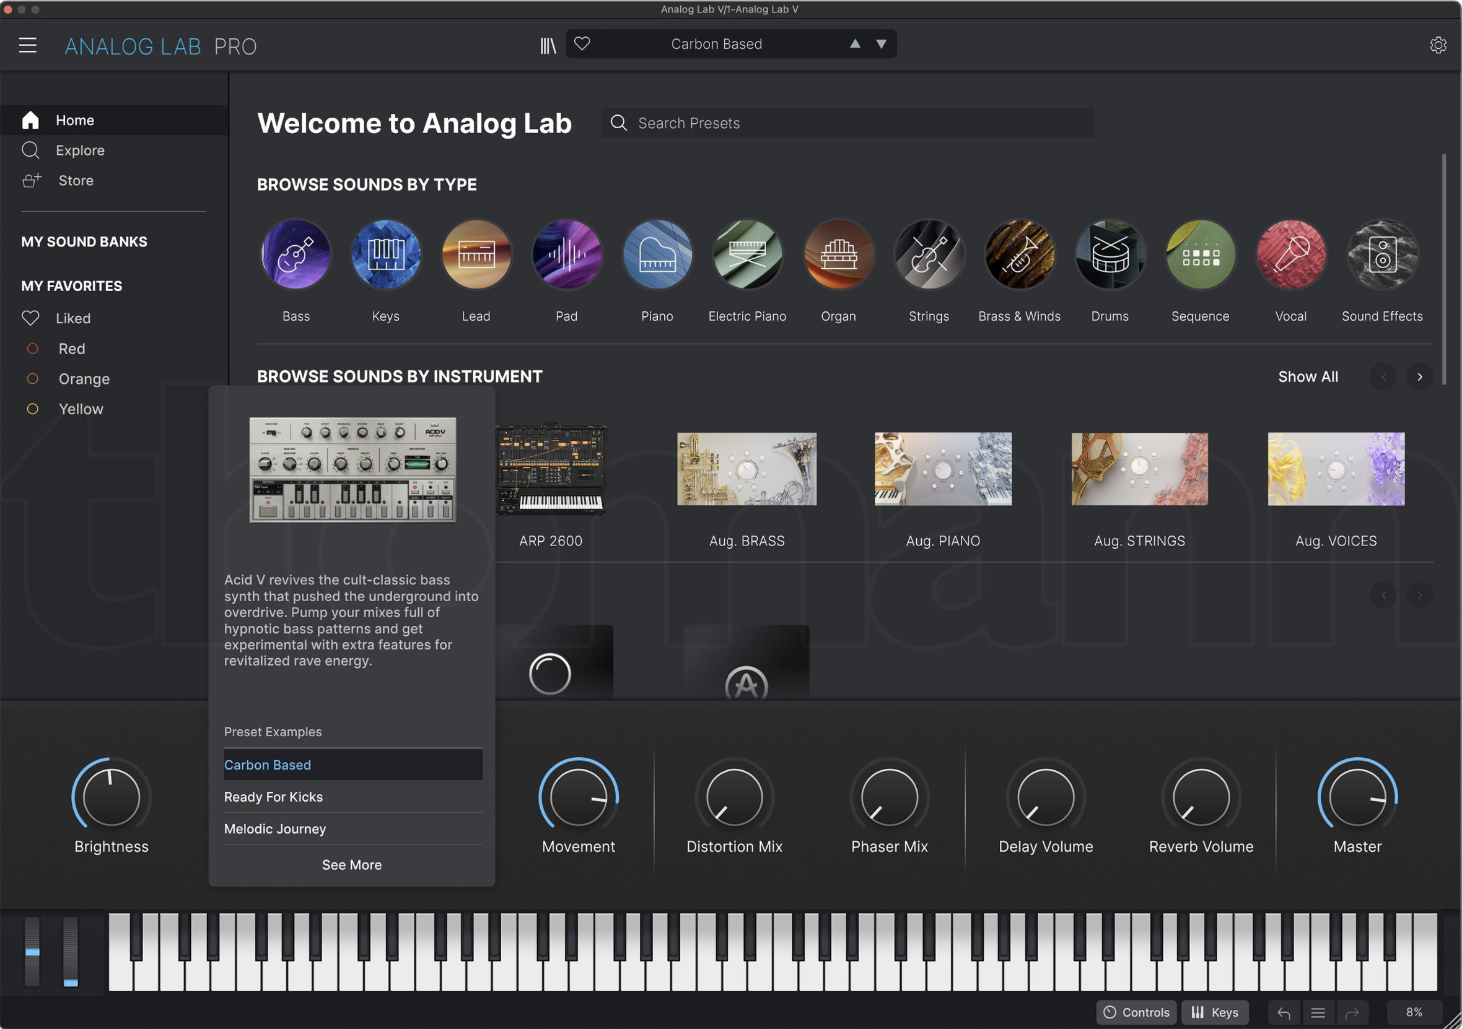Undo with the back arrow icon

coord(1284,1012)
